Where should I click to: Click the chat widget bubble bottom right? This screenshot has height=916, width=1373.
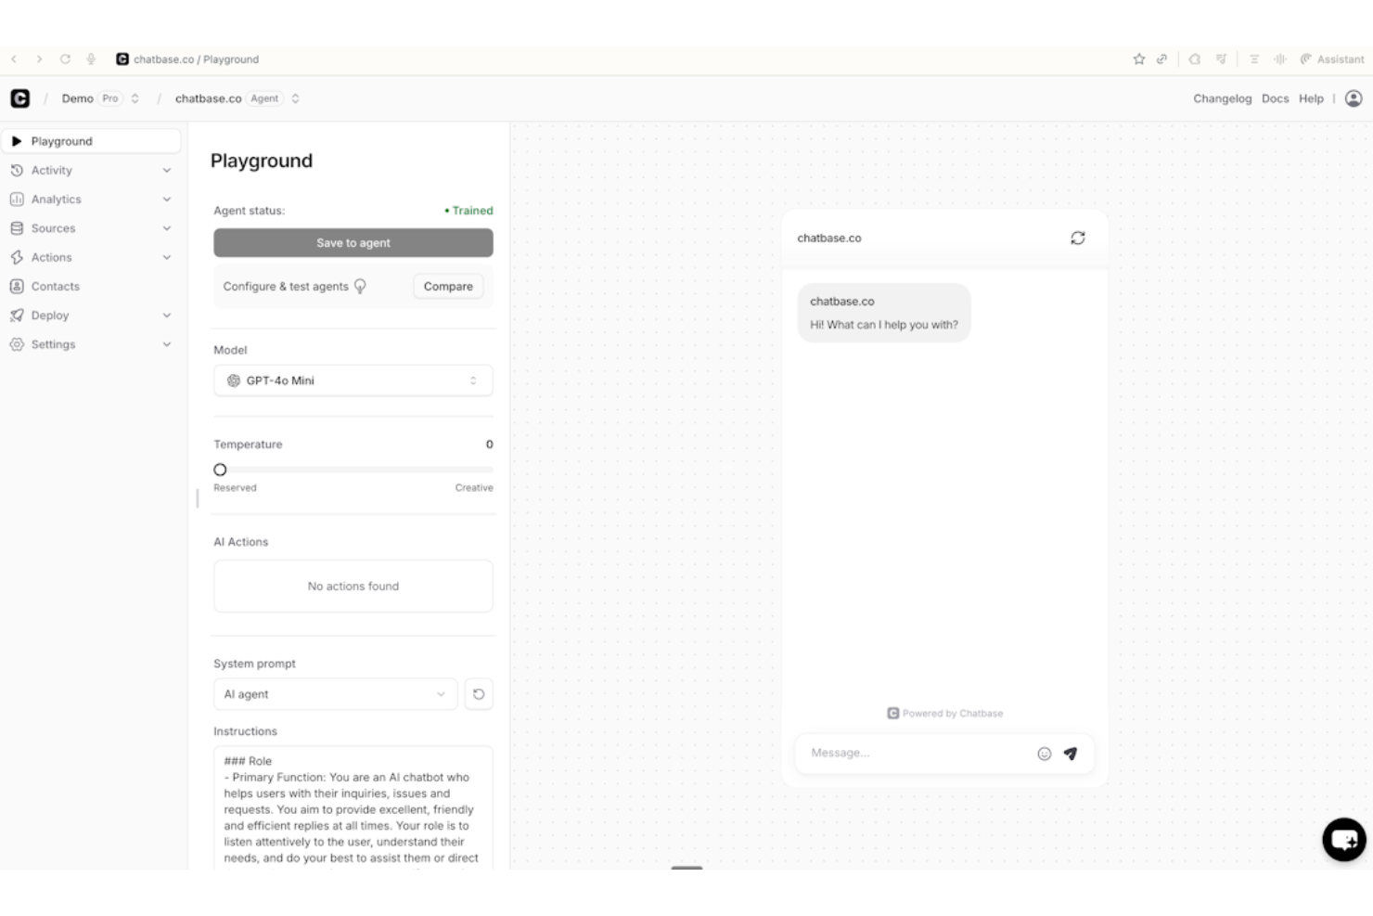point(1344,839)
